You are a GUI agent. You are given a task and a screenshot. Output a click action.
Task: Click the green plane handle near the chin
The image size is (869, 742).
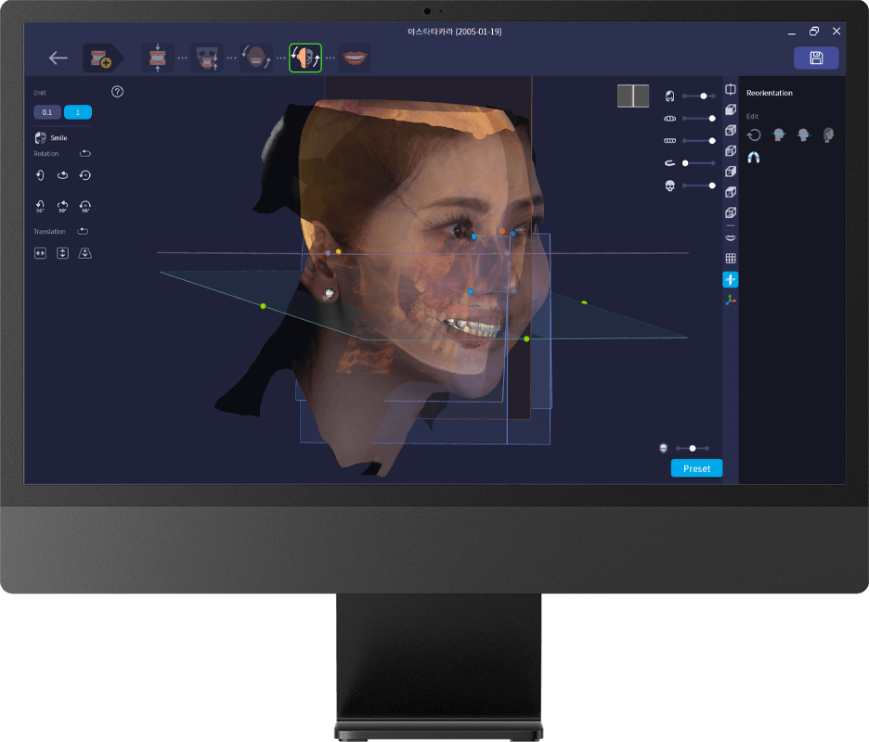coord(526,339)
